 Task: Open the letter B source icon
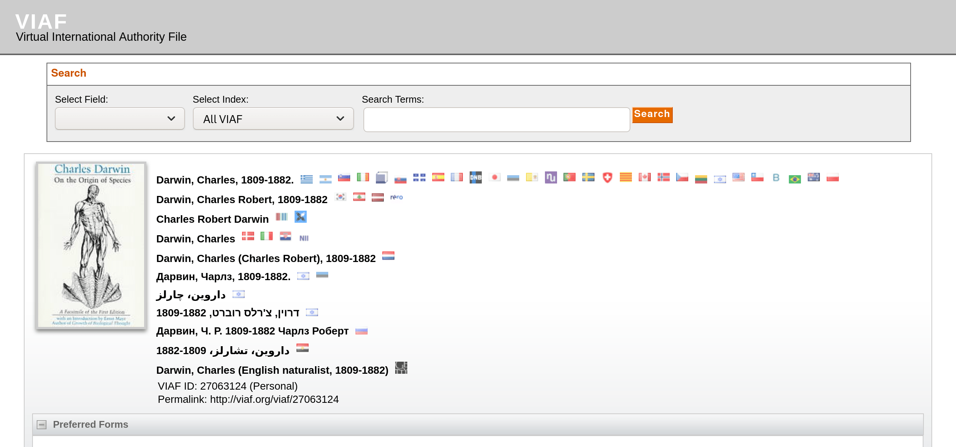pyautogui.click(x=776, y=177)
